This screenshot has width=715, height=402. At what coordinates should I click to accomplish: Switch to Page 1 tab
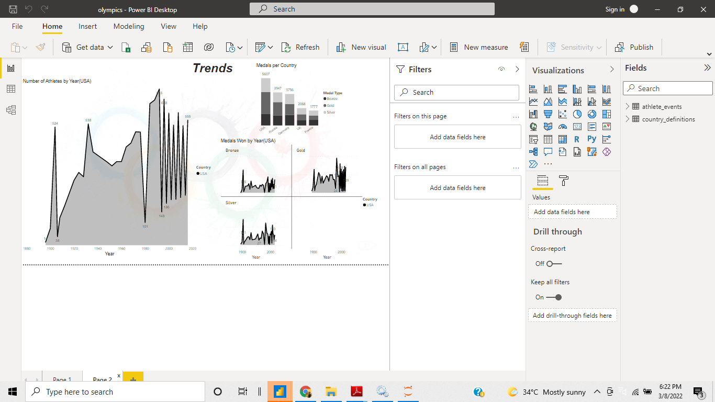[61, 378]
